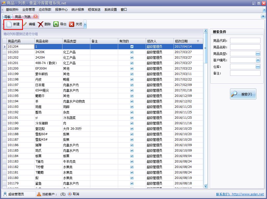267x199 pixels.
Task: Close the 商品 - 列表 tab using its X
Action: point(35,16)
